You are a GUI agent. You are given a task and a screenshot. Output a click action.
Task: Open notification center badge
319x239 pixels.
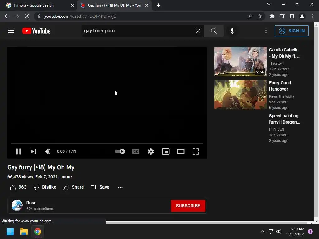click(x=310, y=231)
